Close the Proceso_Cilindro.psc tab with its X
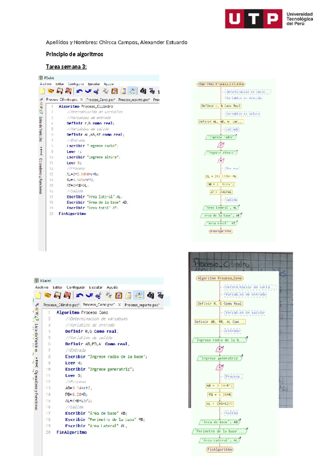This screenshot has width=323, height=456. [82, 99]
